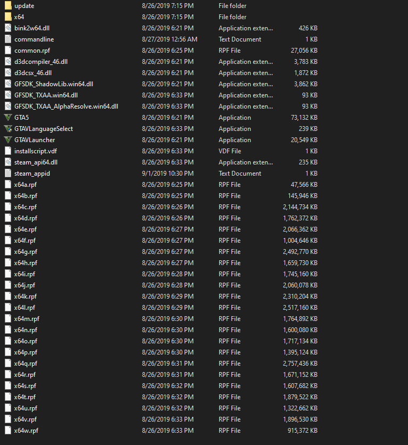Click the steam_api64.dll file name
The height and width of the screenshot is (445, 408).
36,162
